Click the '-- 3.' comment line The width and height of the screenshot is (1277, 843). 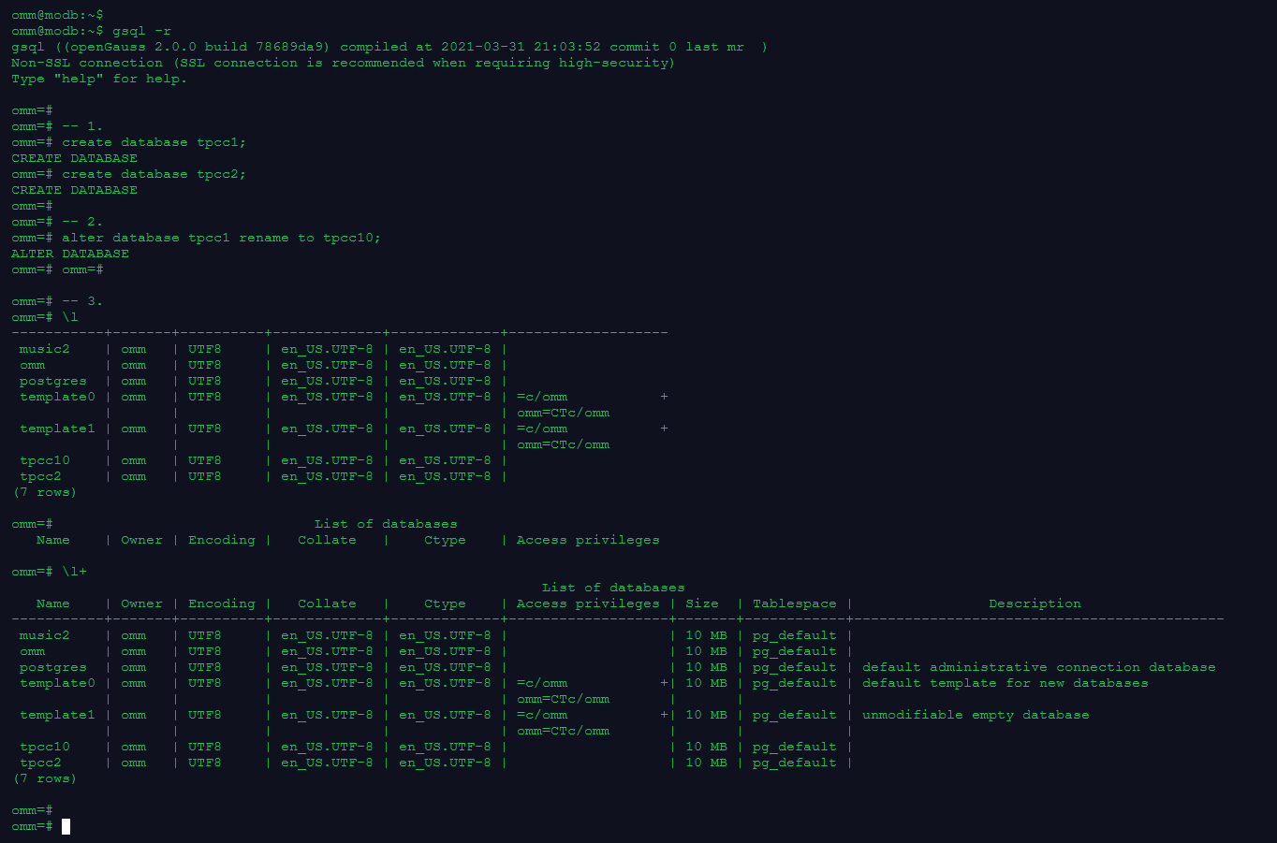click(82, 301)
